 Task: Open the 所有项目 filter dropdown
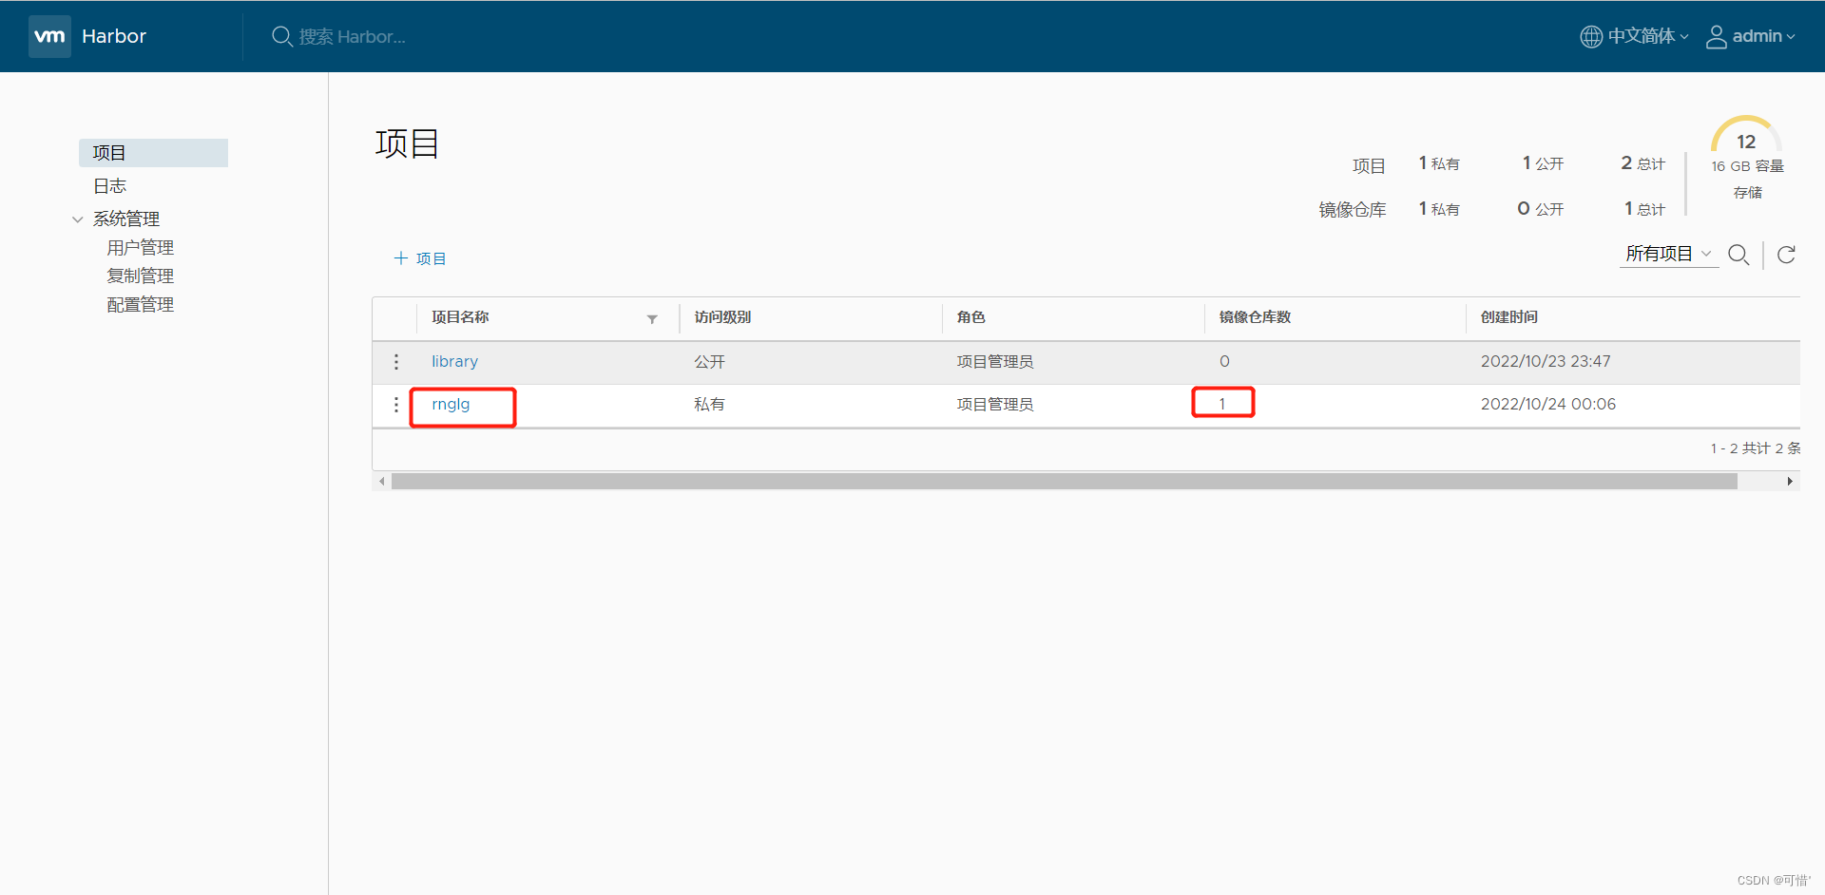[x=1668, y=254]
